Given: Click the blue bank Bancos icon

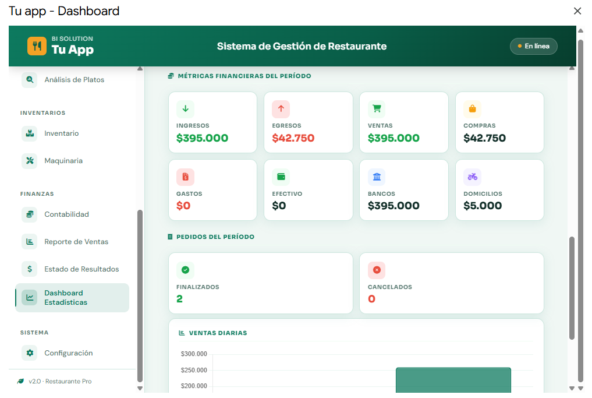Looking at the screenshot, I should point(377,177).
